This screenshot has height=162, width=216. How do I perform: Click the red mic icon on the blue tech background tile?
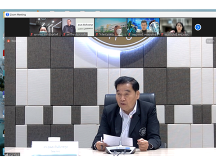click(130, 35)
